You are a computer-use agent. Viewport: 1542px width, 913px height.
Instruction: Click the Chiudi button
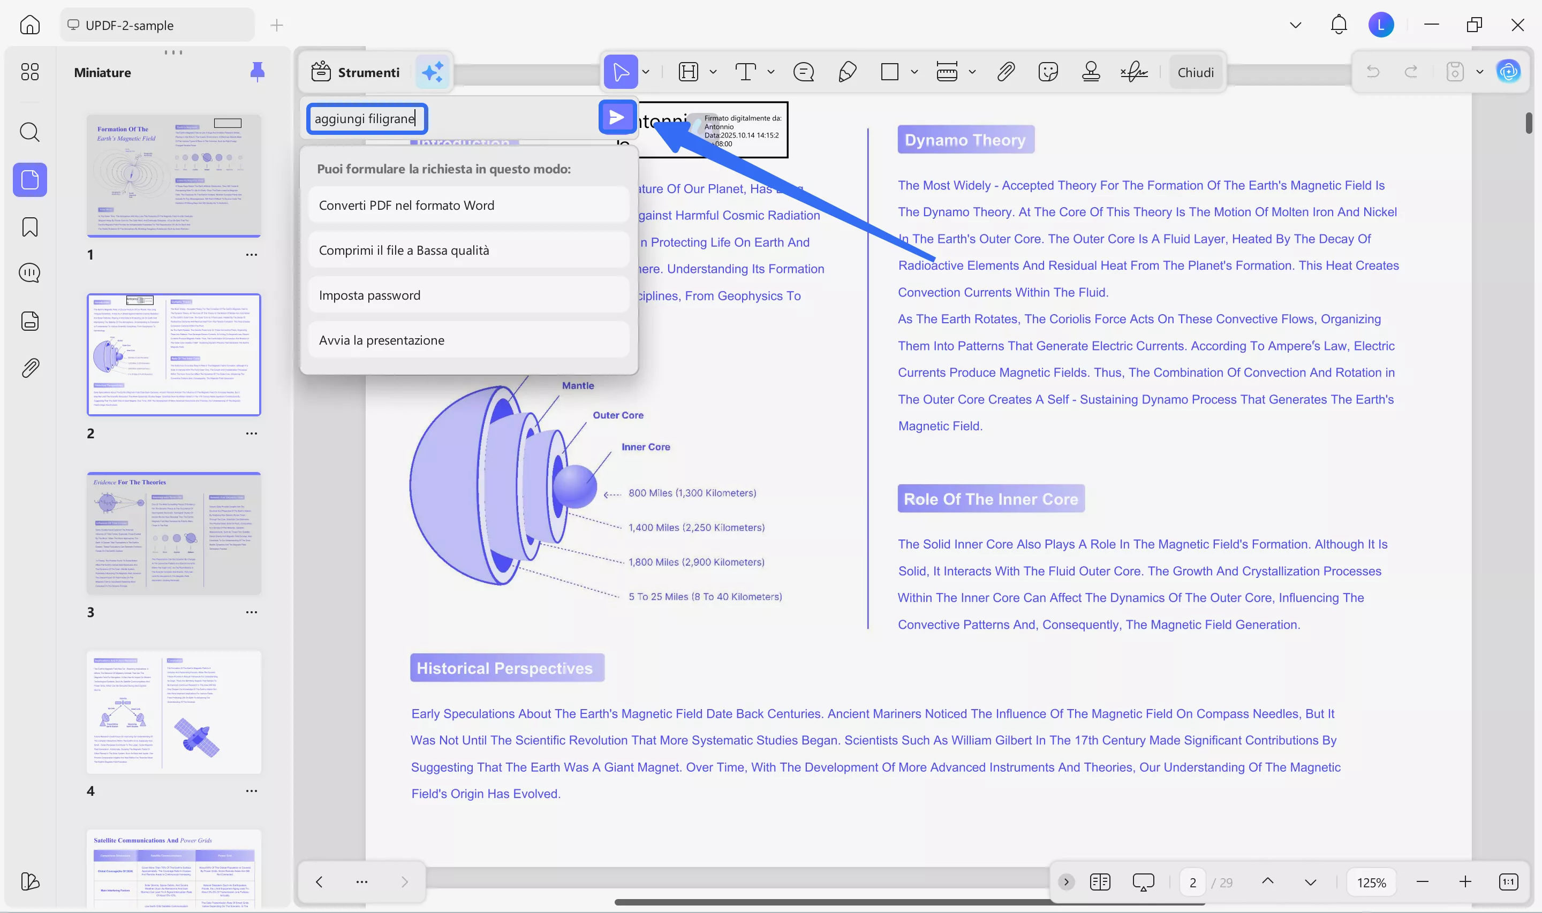[x=1195, y=72]
